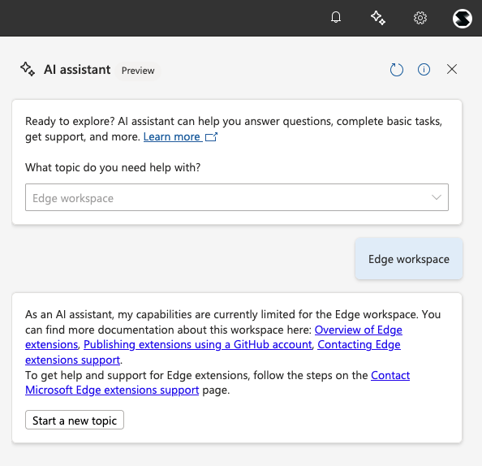Open the Learn more link
482x466 pixels.
171,136
